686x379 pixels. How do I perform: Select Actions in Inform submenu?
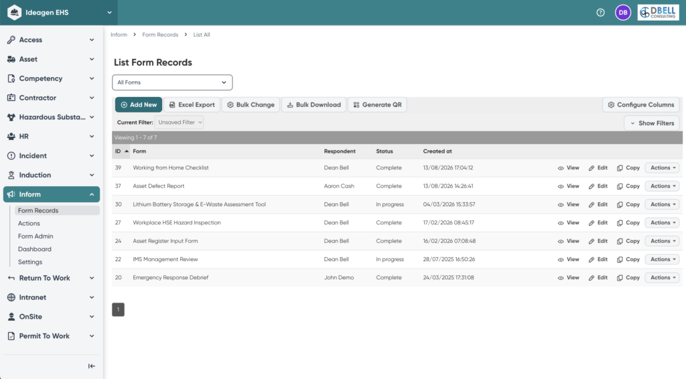pyautogui.click(x=29, y=224)
